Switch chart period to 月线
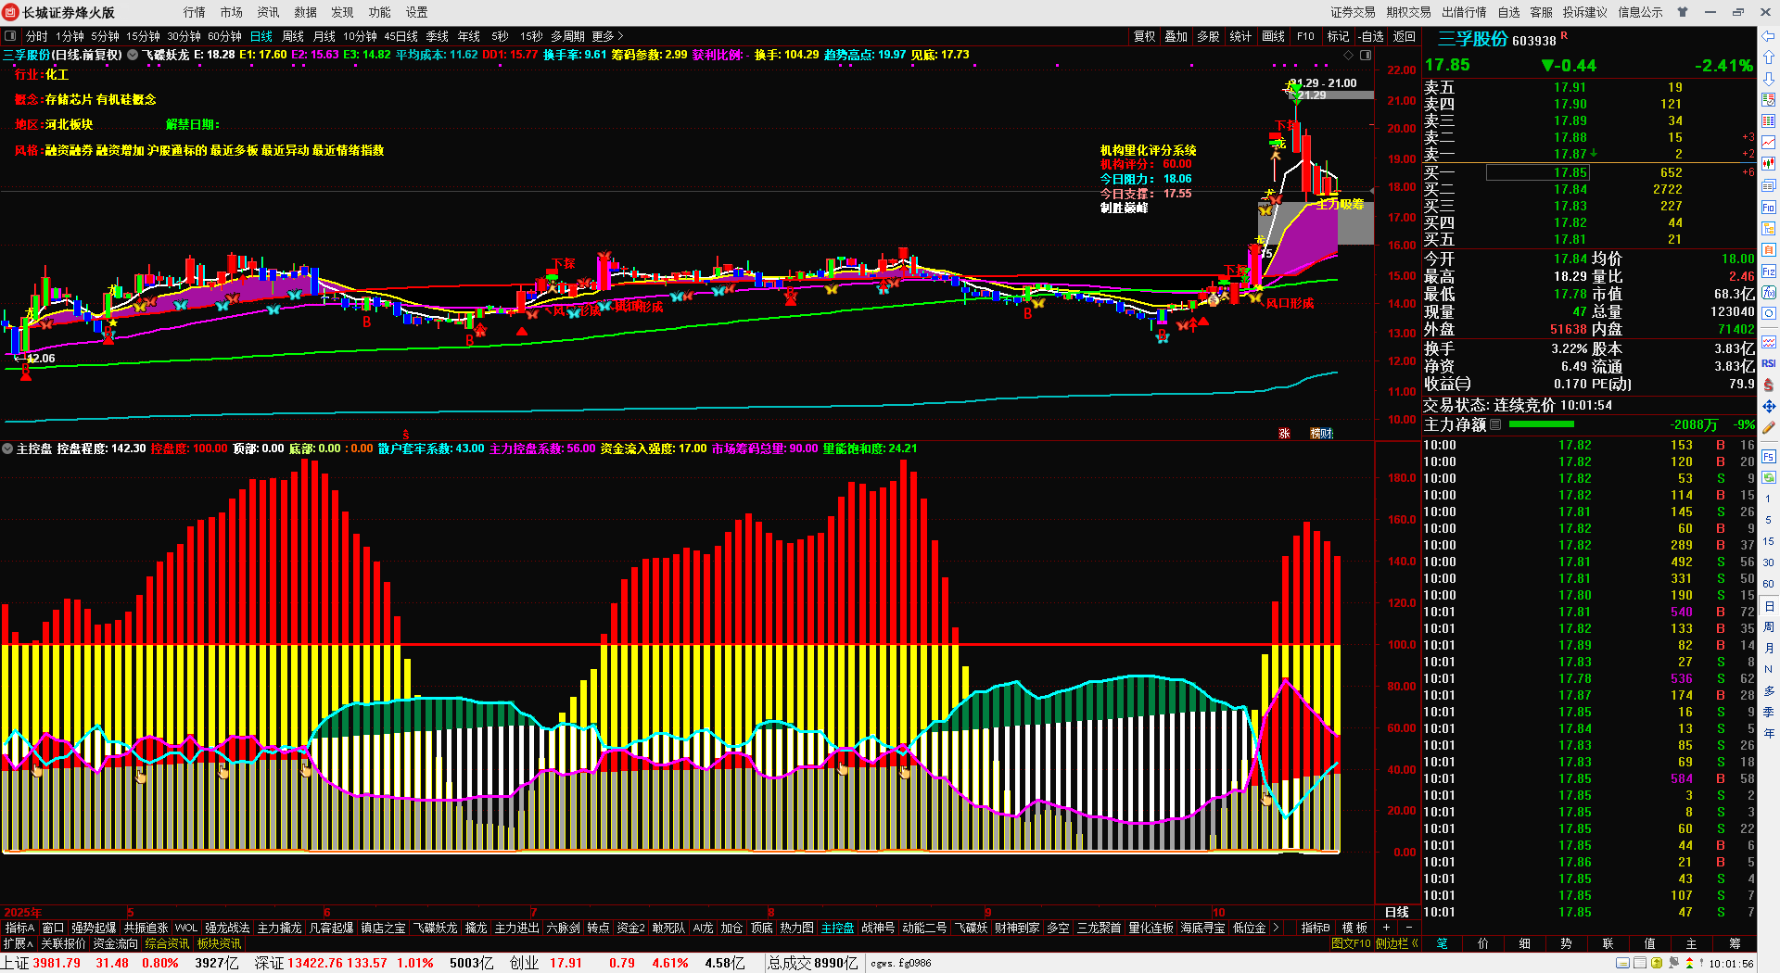This screenshot has height=973, width=1780. click(x=324, y=36)
